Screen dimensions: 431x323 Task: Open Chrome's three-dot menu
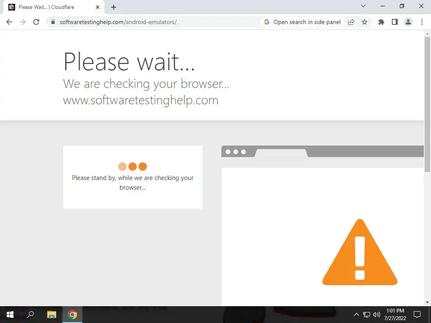click(x=422, y=22)
